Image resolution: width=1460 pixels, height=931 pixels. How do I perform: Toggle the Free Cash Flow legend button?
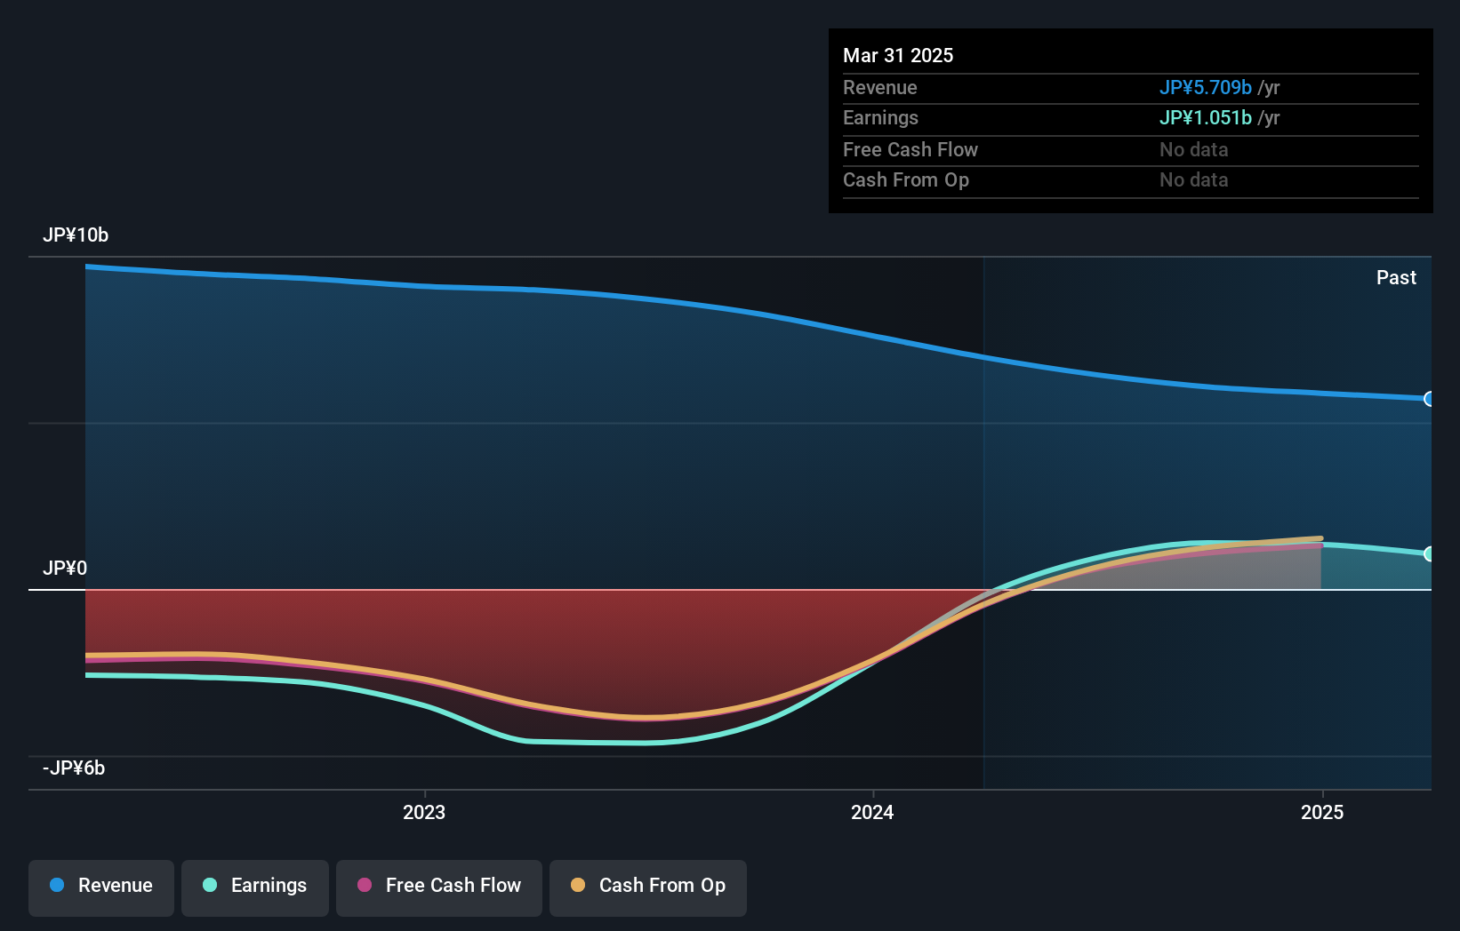tap(439, 887)
